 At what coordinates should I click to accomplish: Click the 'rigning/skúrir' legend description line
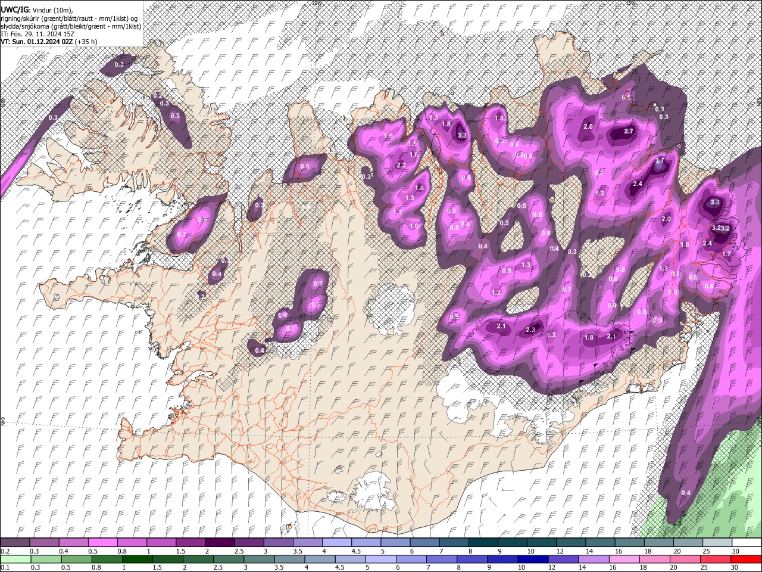coord(70,18)
